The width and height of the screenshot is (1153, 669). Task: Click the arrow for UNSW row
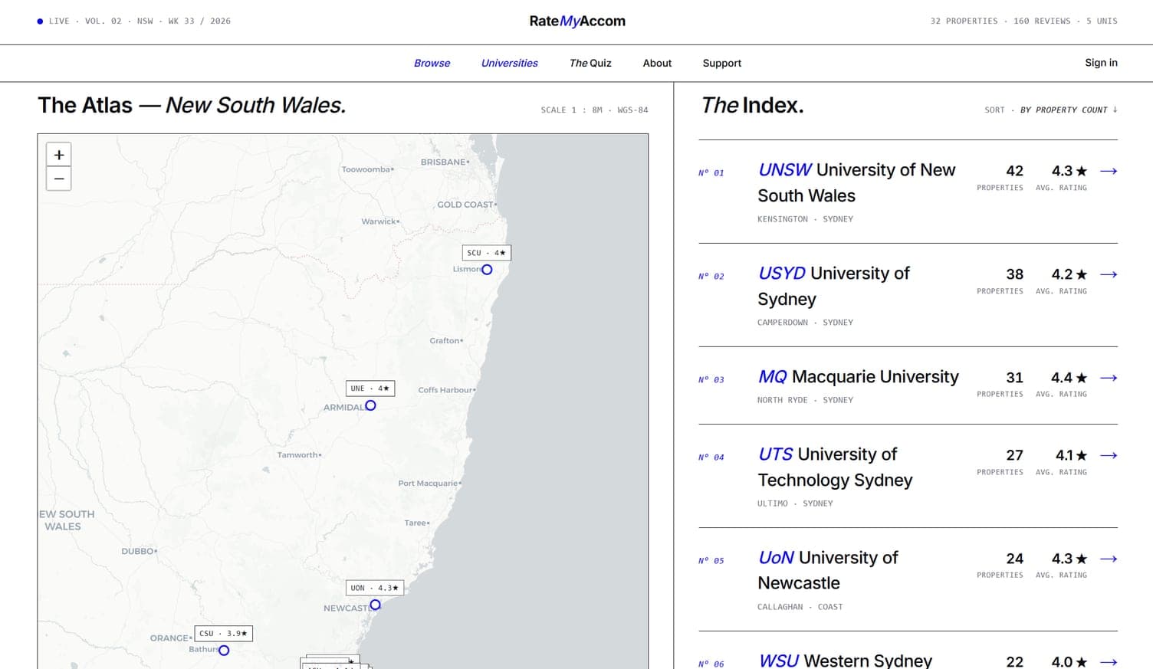click(1109, 171)
